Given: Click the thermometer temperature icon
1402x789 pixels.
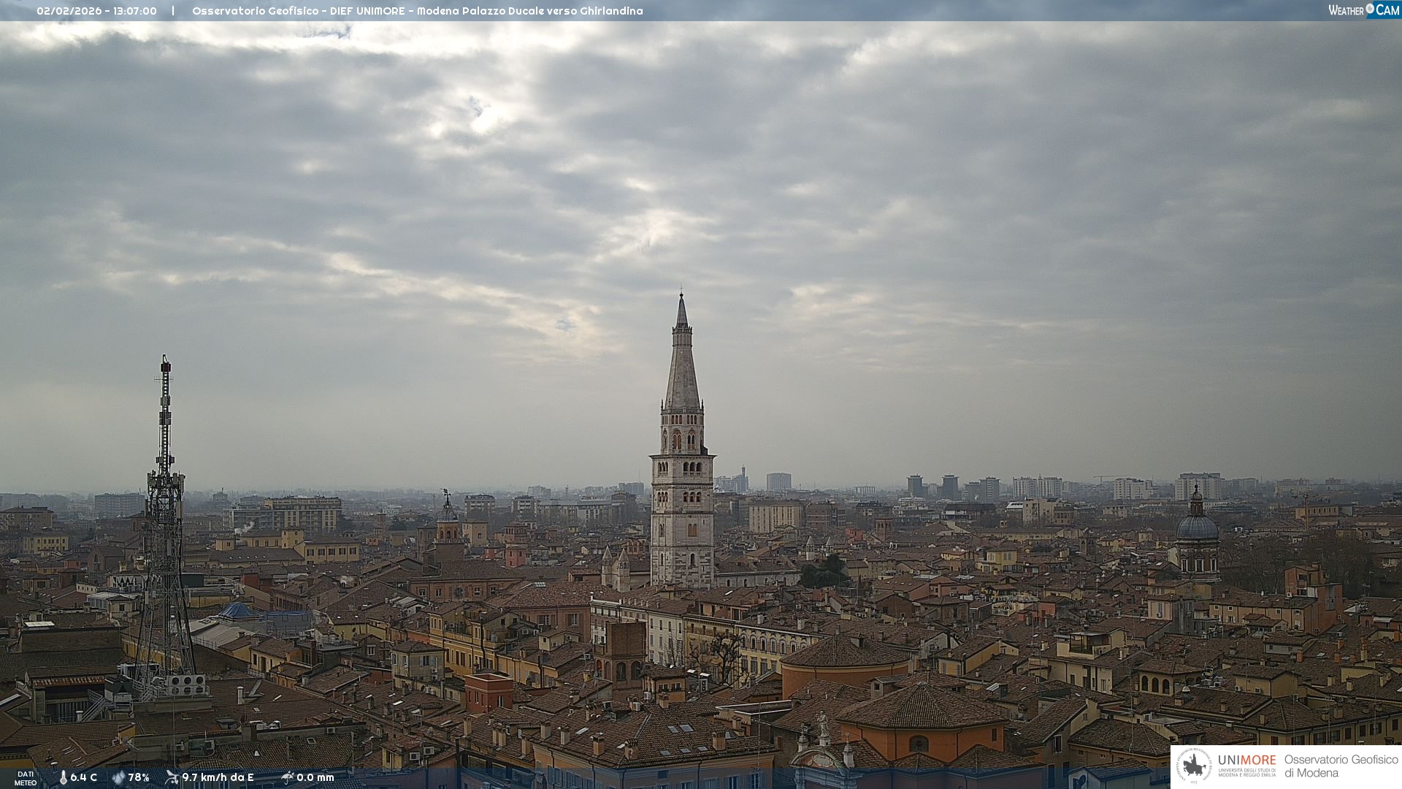Looking at the screenshot, I should click(64, 777).
